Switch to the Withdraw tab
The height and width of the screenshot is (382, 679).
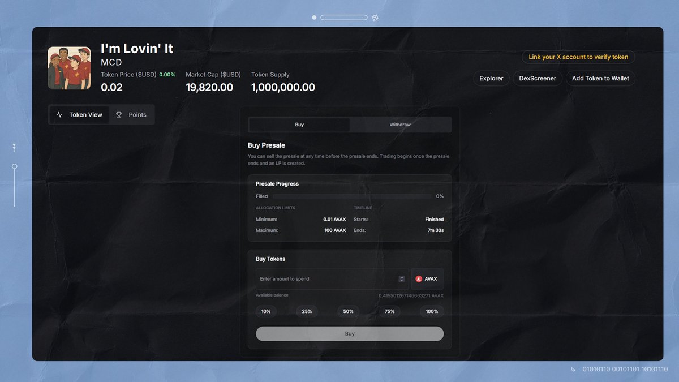[400, 125]
